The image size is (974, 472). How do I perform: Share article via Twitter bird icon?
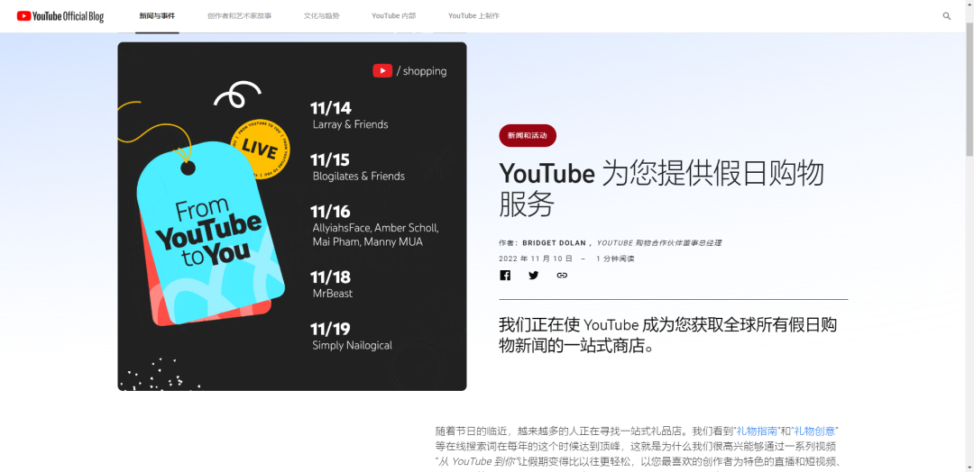(533, 276)
